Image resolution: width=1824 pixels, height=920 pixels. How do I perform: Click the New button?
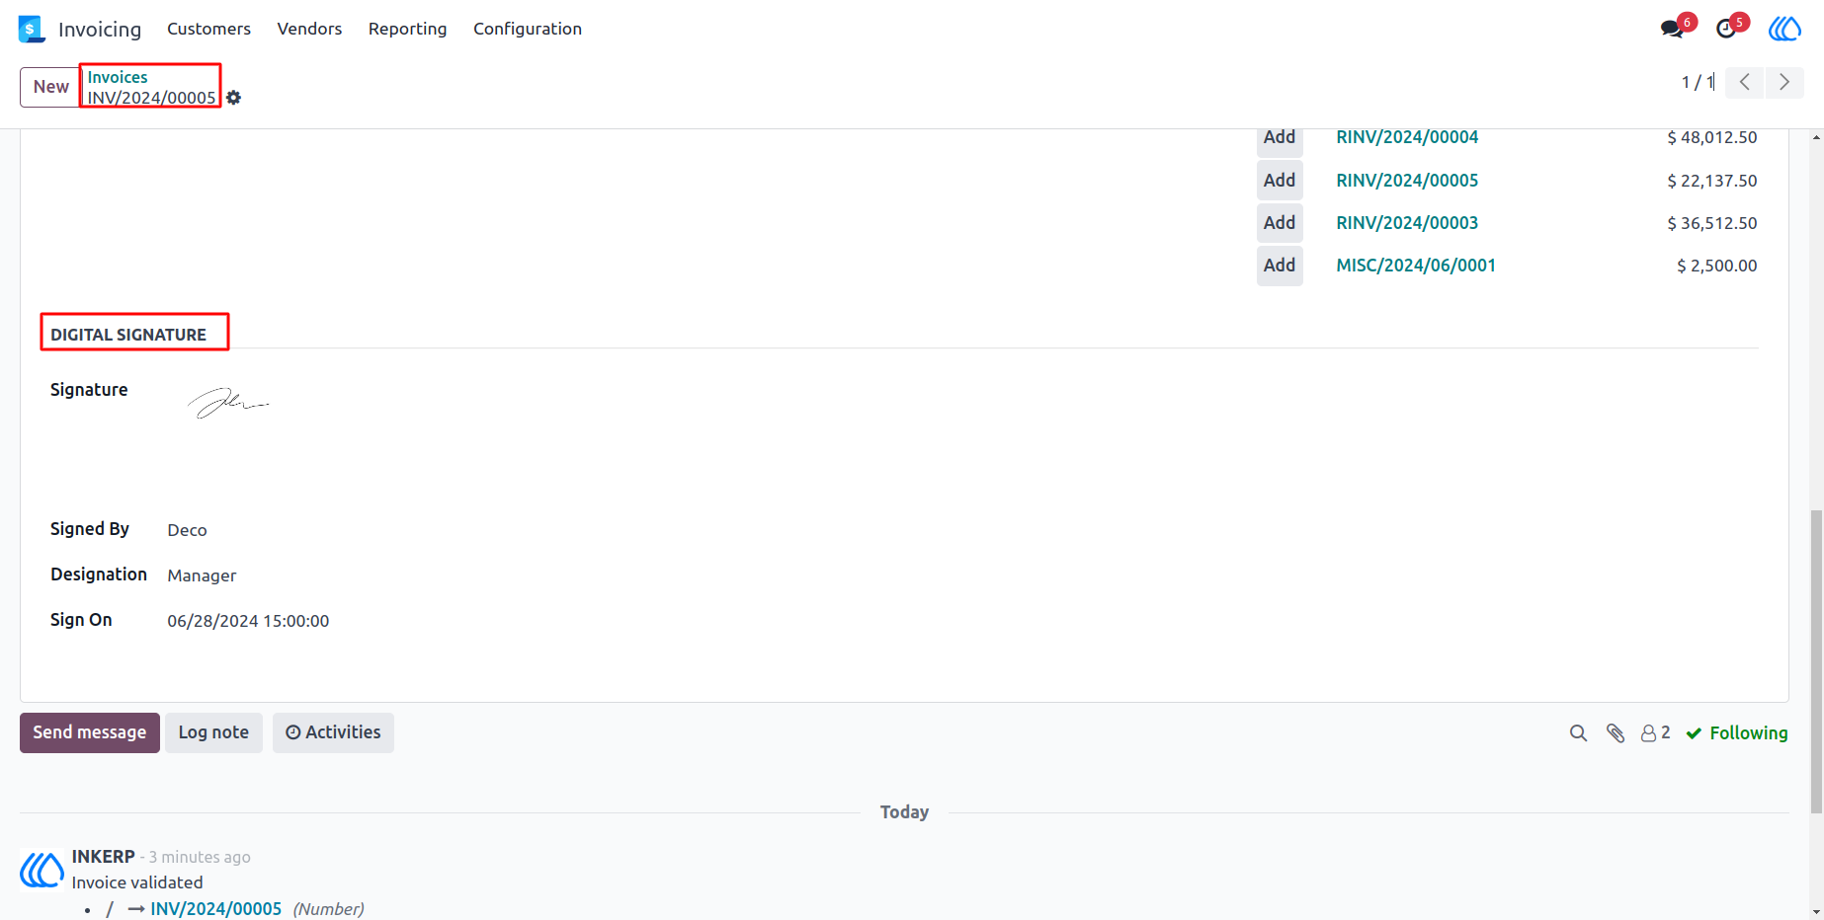click(x=50, y=87)
